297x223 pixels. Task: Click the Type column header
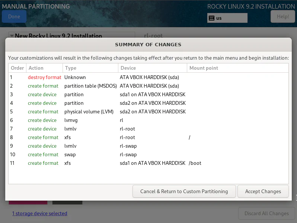(90, 68)
